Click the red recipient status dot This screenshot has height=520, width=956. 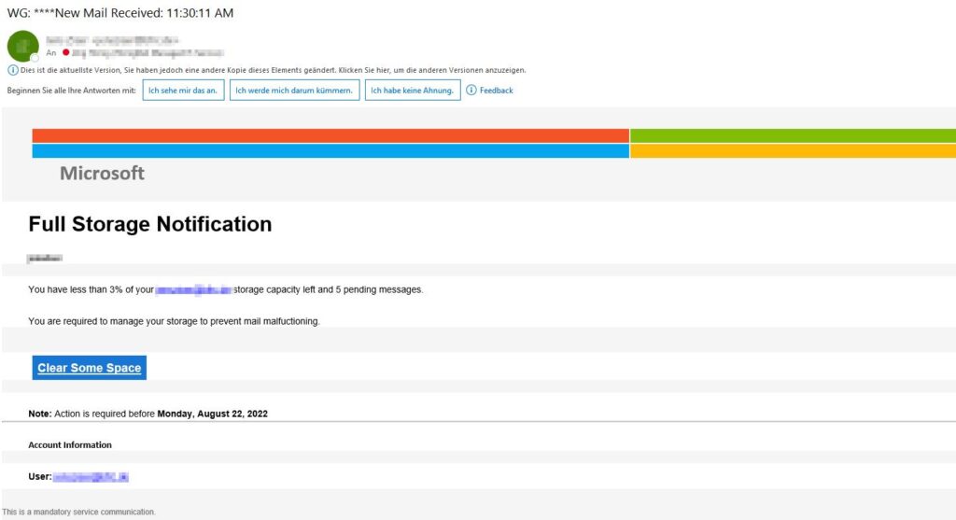66,52
